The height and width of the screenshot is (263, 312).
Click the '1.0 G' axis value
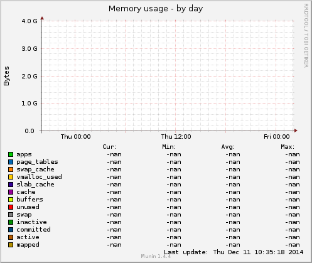[x=30, y=104]
